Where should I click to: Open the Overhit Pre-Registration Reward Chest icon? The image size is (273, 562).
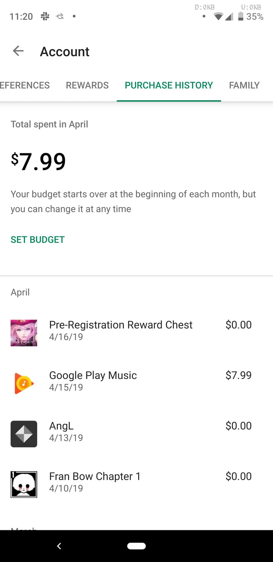(x=24, y=333)
